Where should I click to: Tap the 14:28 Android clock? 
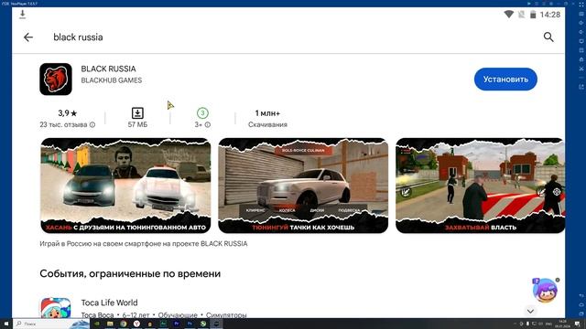(550, 15)
